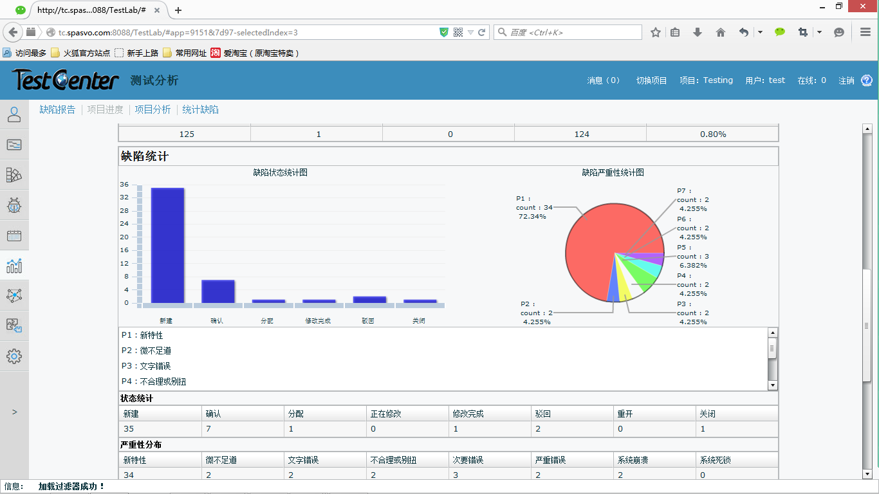The width and height of the screenshot is (879, 494).
Task: Click the 注销 logout link
Action: point(847,80)
